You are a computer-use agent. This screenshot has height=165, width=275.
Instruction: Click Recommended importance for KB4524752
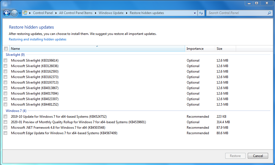pos(198,117)
